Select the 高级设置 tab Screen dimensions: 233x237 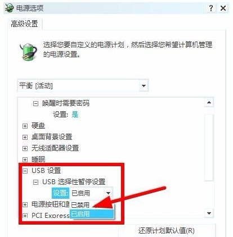pyautogui.click(x=24, y=24)
